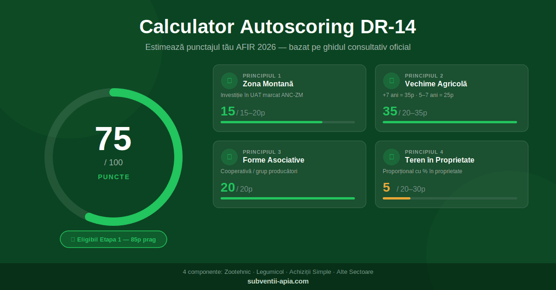Select the Zona Montană heading
This screenshot has width=556, height=290.
tap(268, 84)
